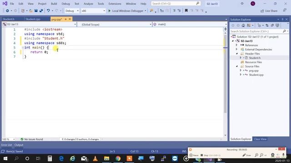Screen dimensions: 291x163
Task: Click Pending Changes Filter clock icon
Action: 259,25
